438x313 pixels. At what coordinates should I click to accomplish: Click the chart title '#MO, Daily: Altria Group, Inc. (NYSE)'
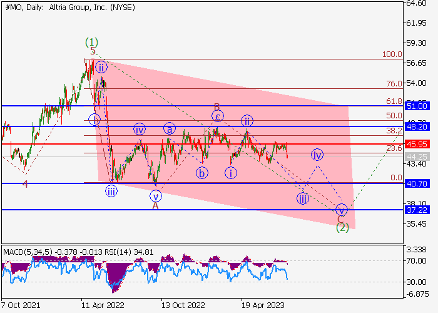[x=70, y=8]
